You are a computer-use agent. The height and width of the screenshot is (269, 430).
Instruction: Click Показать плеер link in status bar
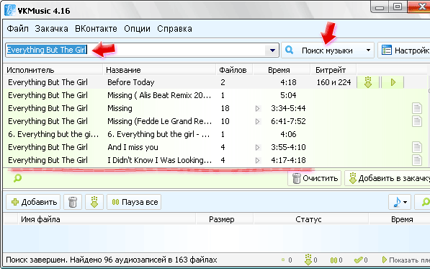click(x=406, y=260)
